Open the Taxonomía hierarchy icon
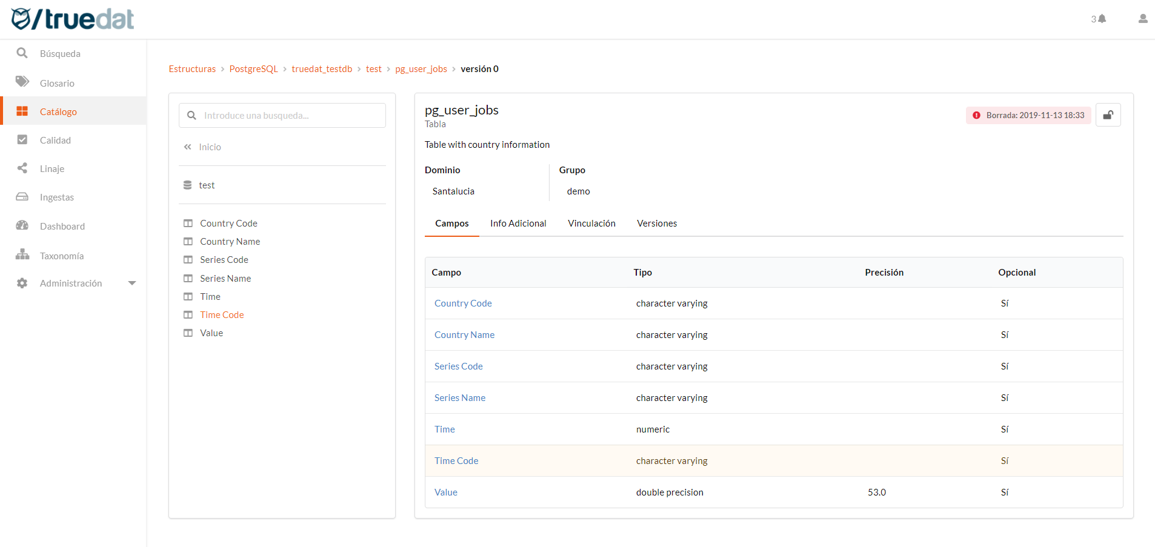This screenshot has height=547, width=1155. pyautogui.click(x=22, y=254)
